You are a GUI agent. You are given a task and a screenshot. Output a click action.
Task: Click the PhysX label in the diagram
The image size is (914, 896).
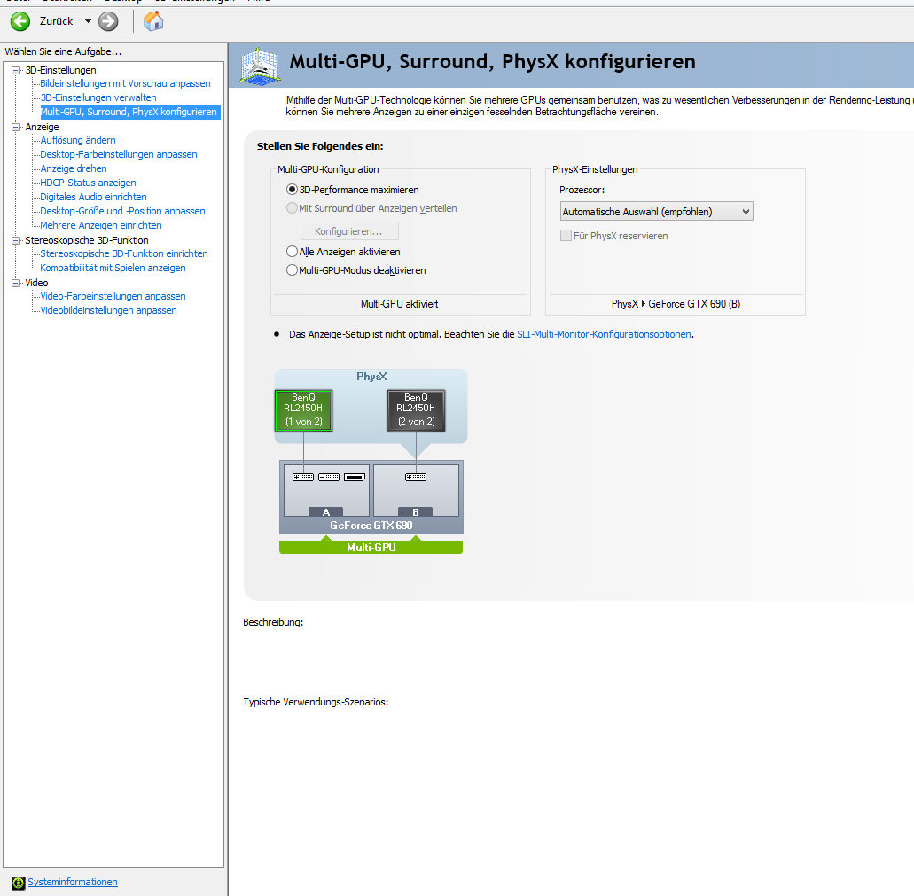pos(371,377)
